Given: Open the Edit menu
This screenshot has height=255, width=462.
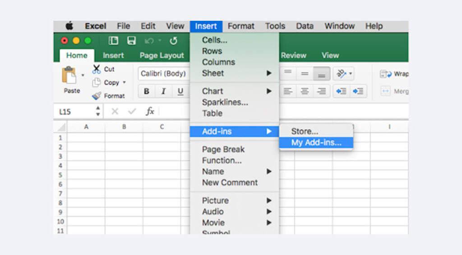Looking at the screenshot, I should (148, 26).
